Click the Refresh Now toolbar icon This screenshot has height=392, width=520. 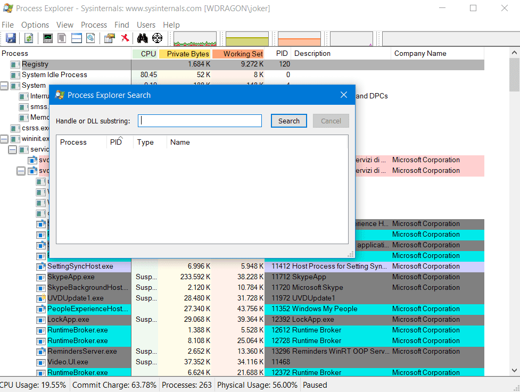pyautogui.click(x=29, y=38)
